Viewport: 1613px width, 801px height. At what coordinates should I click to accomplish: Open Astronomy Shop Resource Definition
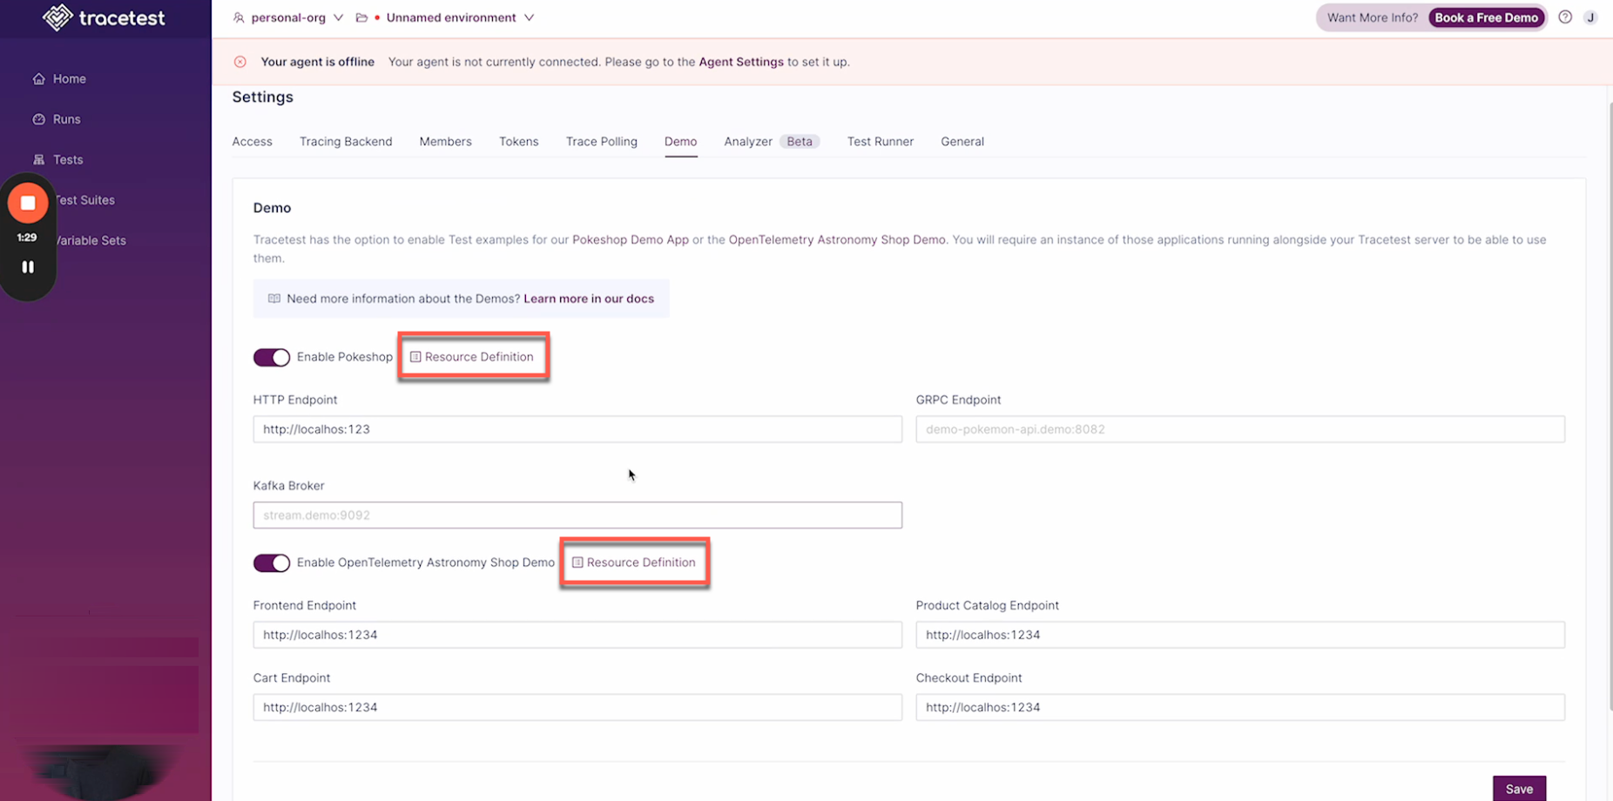click(634, 562)
